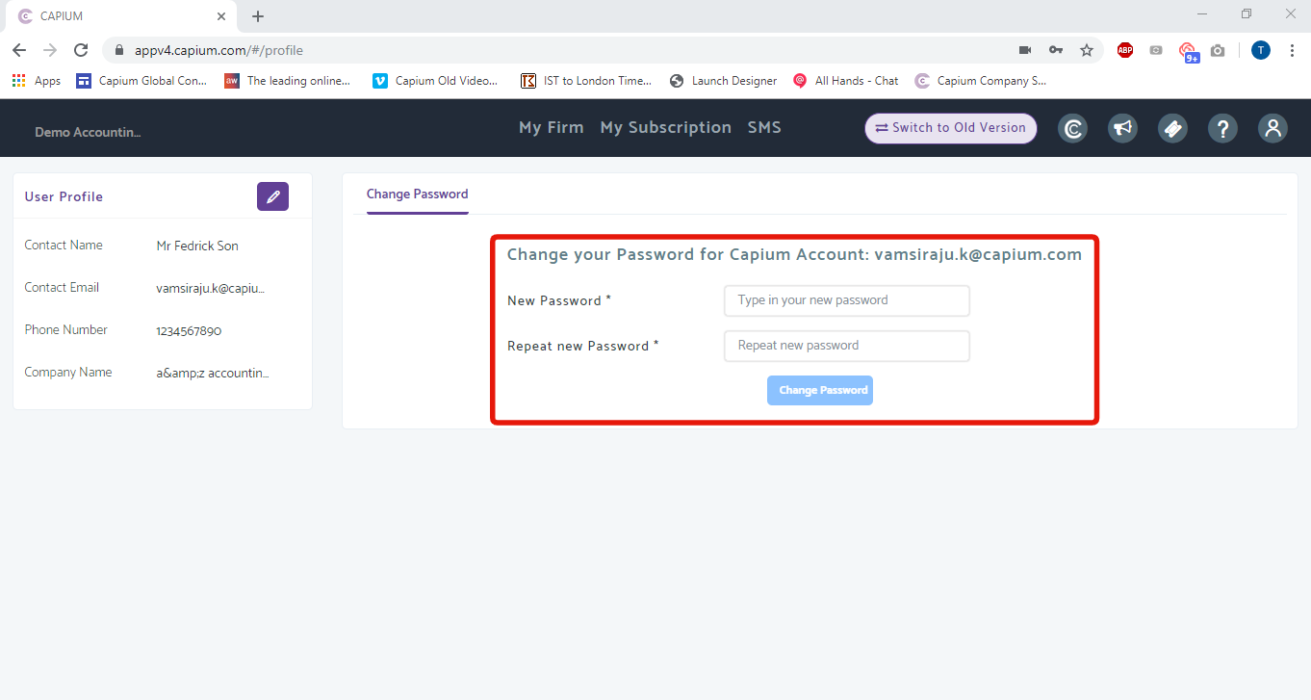Reload the page with the refresh icon
Viewport: 1311px width, 700px height.
point(81,50)
